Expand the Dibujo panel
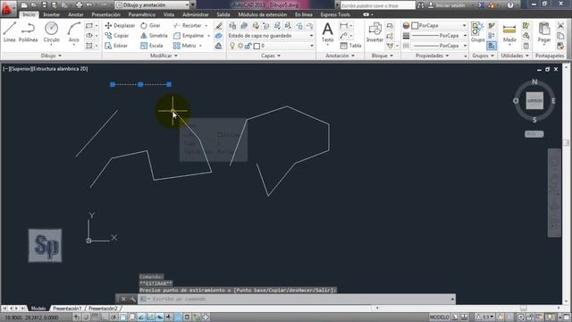Viewport: 572px width, 322px height. [51, 55]
